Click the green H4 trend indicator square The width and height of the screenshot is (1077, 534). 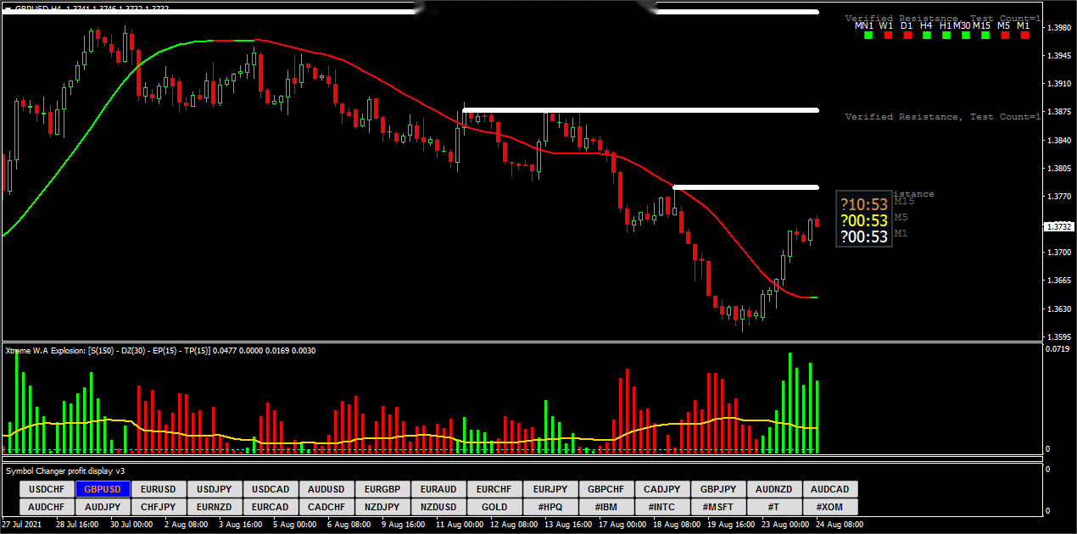(926, 36)
